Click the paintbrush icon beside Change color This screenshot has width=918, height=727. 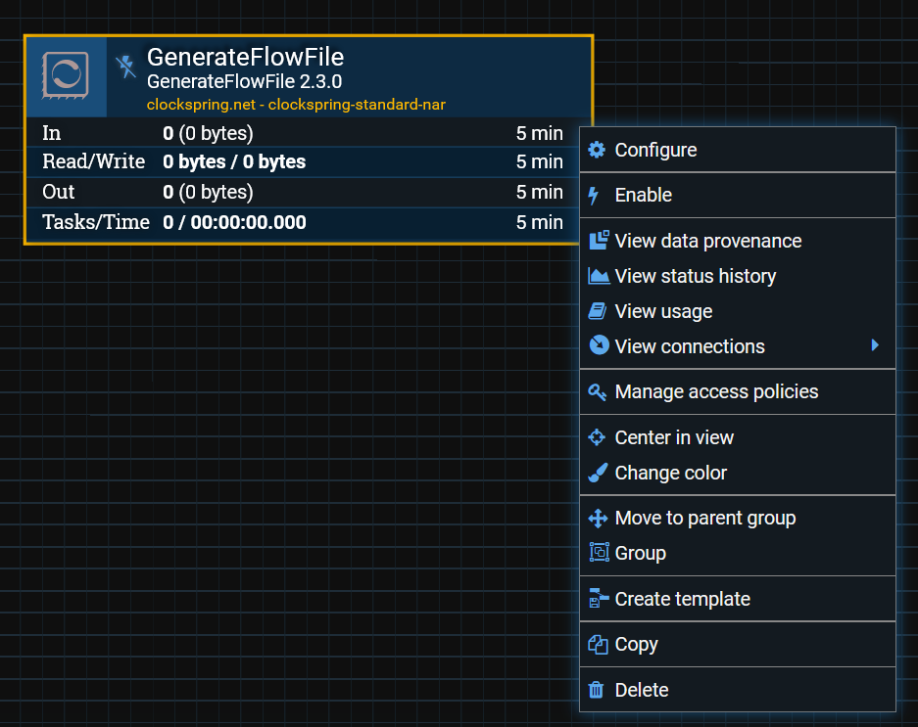pos(598,473)
